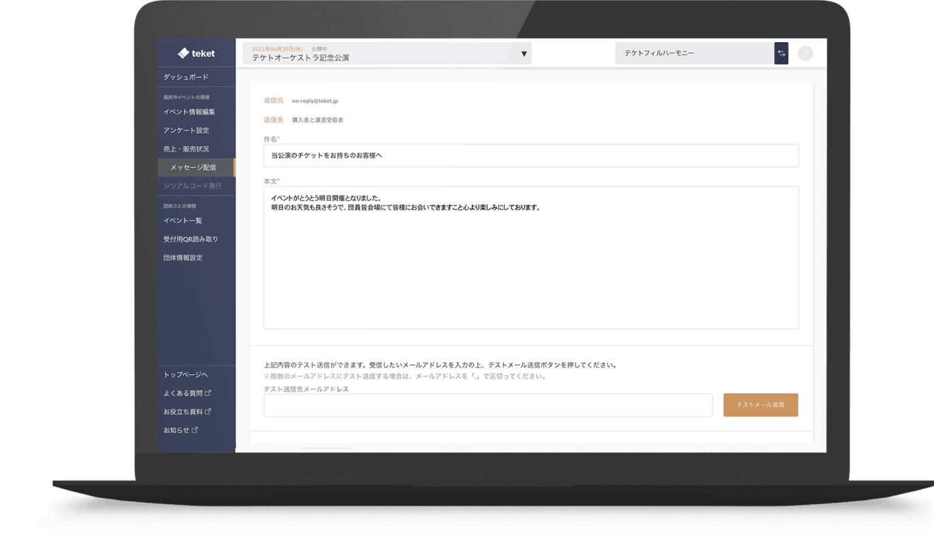Expand the event selector showing テケトオーケストラ記念公演
Screen dimensions: 934x534
[x=523, y=53]
